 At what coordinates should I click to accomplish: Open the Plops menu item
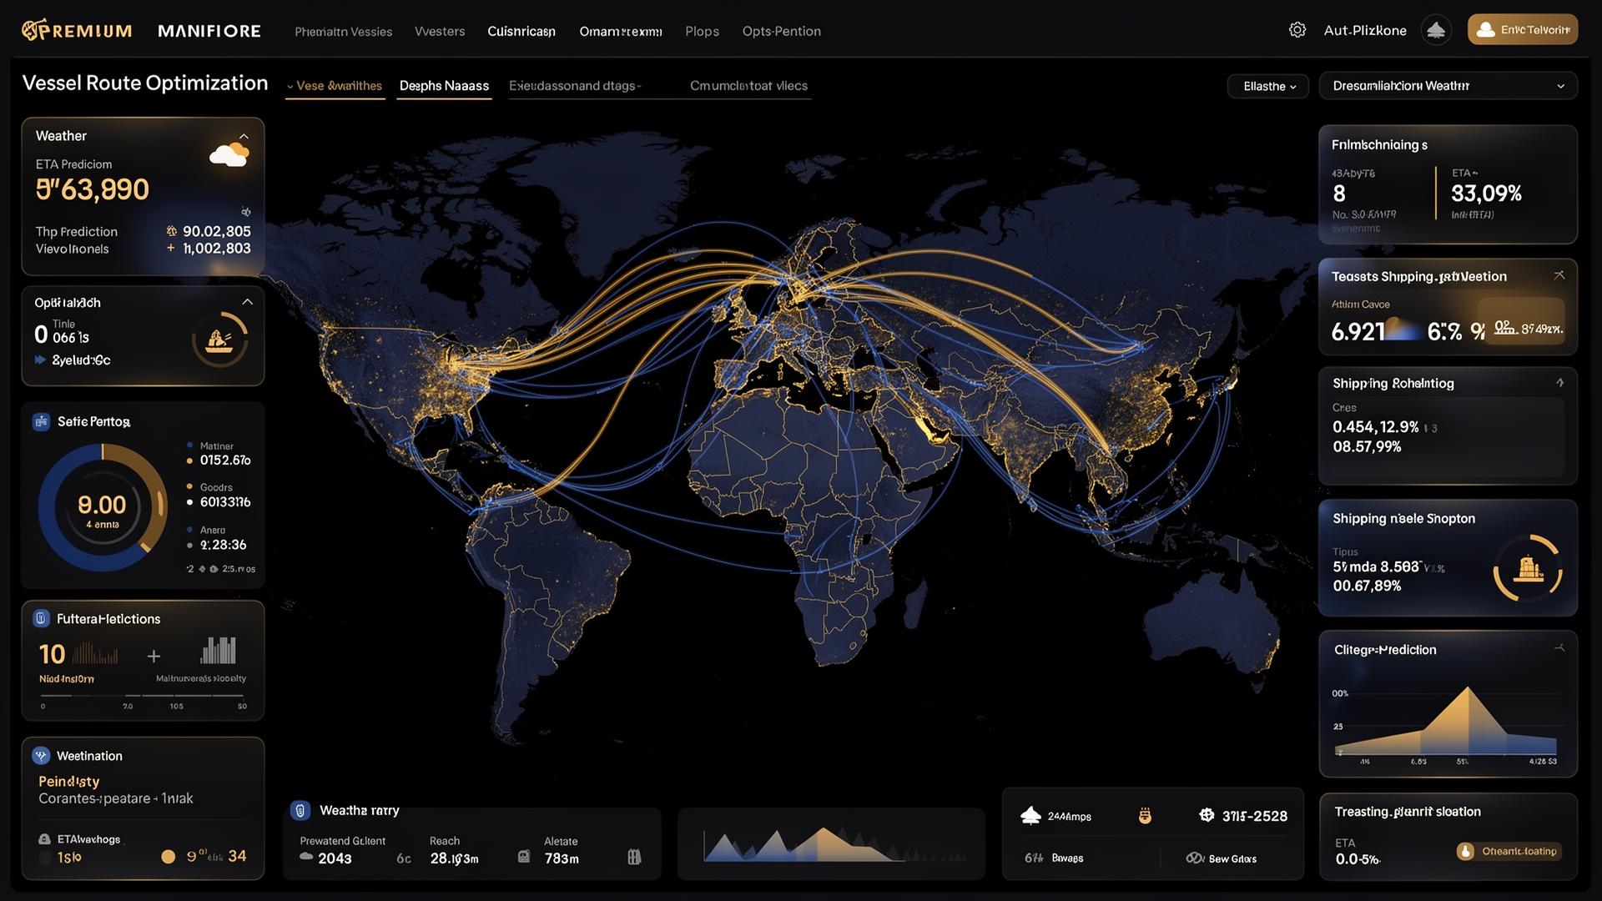[702, 31]
